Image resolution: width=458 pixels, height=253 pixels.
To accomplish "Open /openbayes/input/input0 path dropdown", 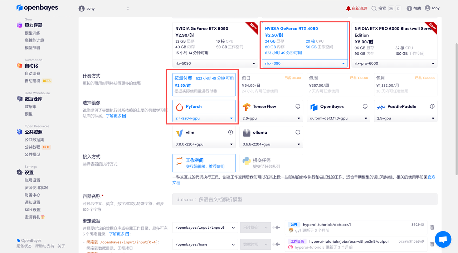I will (205, 228).
